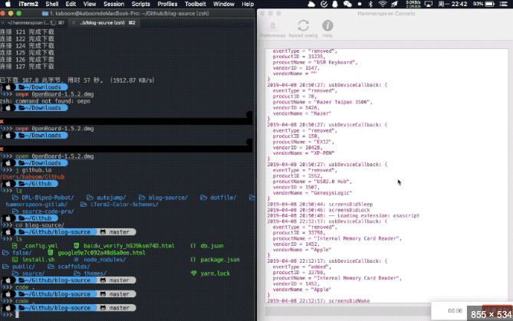Open the Profiles menu
This screenshot has width=513, height=321.
click(167, 4)
